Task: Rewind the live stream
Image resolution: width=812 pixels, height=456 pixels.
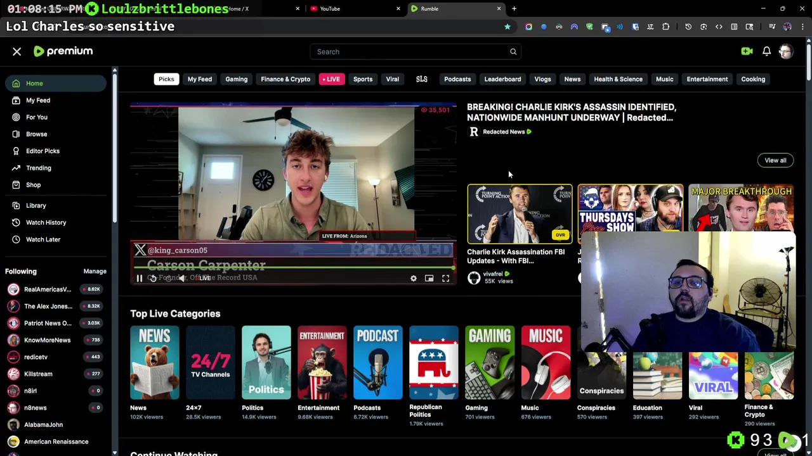Action: 153,278
